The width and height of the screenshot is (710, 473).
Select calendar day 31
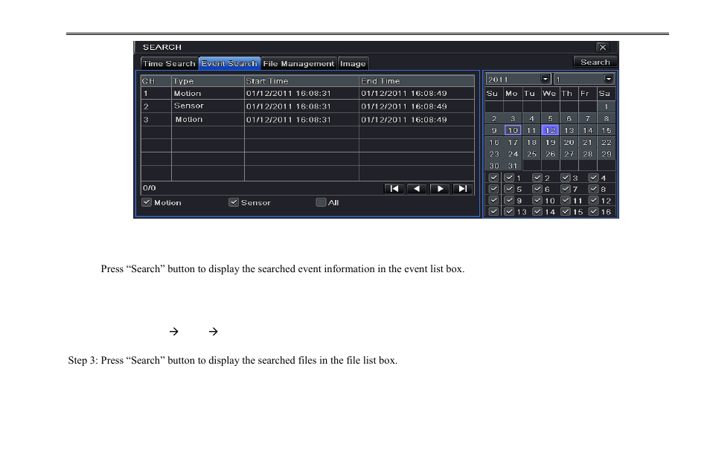pos(513,166)
